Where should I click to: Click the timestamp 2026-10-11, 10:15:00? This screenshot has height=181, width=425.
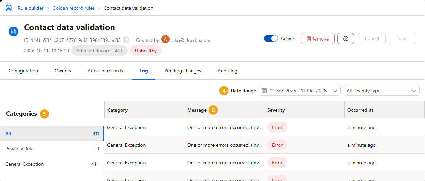(x=46, y=51)
